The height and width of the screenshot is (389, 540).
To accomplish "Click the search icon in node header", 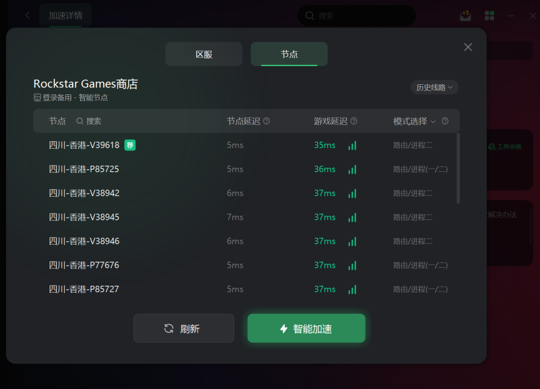I will (80, 121).
